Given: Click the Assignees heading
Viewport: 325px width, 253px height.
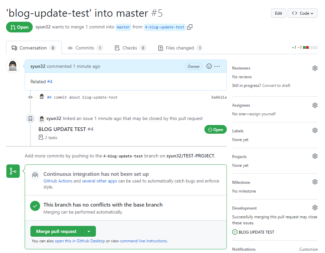Looking at the screenshot, I should tap(241, 105).
